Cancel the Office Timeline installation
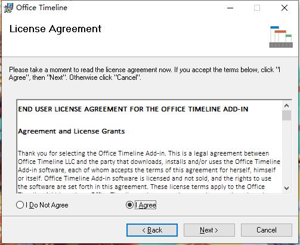The width and height of the screenshot is (300, 245). coord(267,230)
